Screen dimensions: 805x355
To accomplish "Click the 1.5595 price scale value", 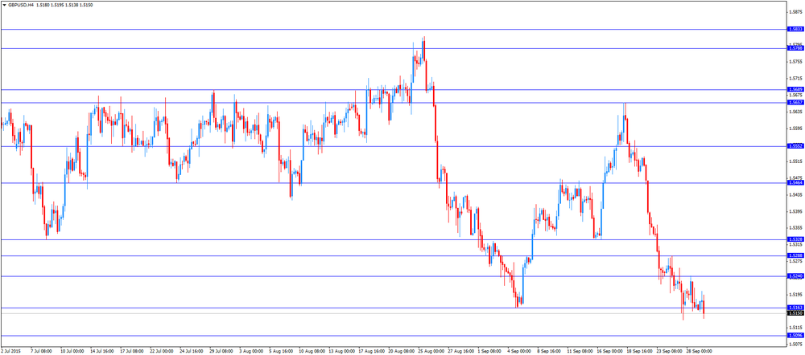I will click(795, 129).
